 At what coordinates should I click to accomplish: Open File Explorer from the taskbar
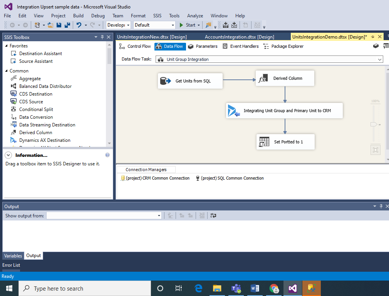(217, 288)
